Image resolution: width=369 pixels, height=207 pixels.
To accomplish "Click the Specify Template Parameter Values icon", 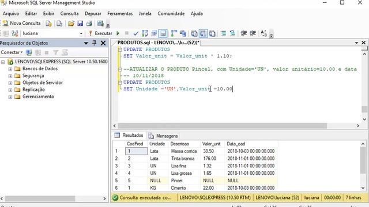I will click(x=264, y=33).
